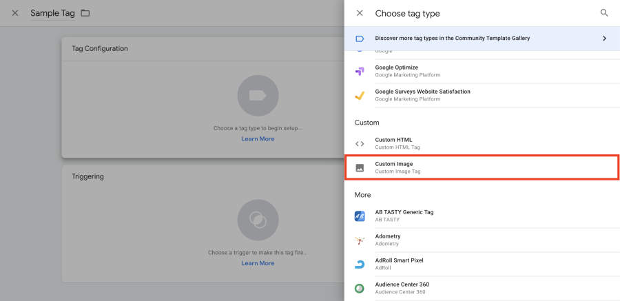Click the folder icon beside Sample Tag
This screenshot has width=620, height=301.
[85, 13]
